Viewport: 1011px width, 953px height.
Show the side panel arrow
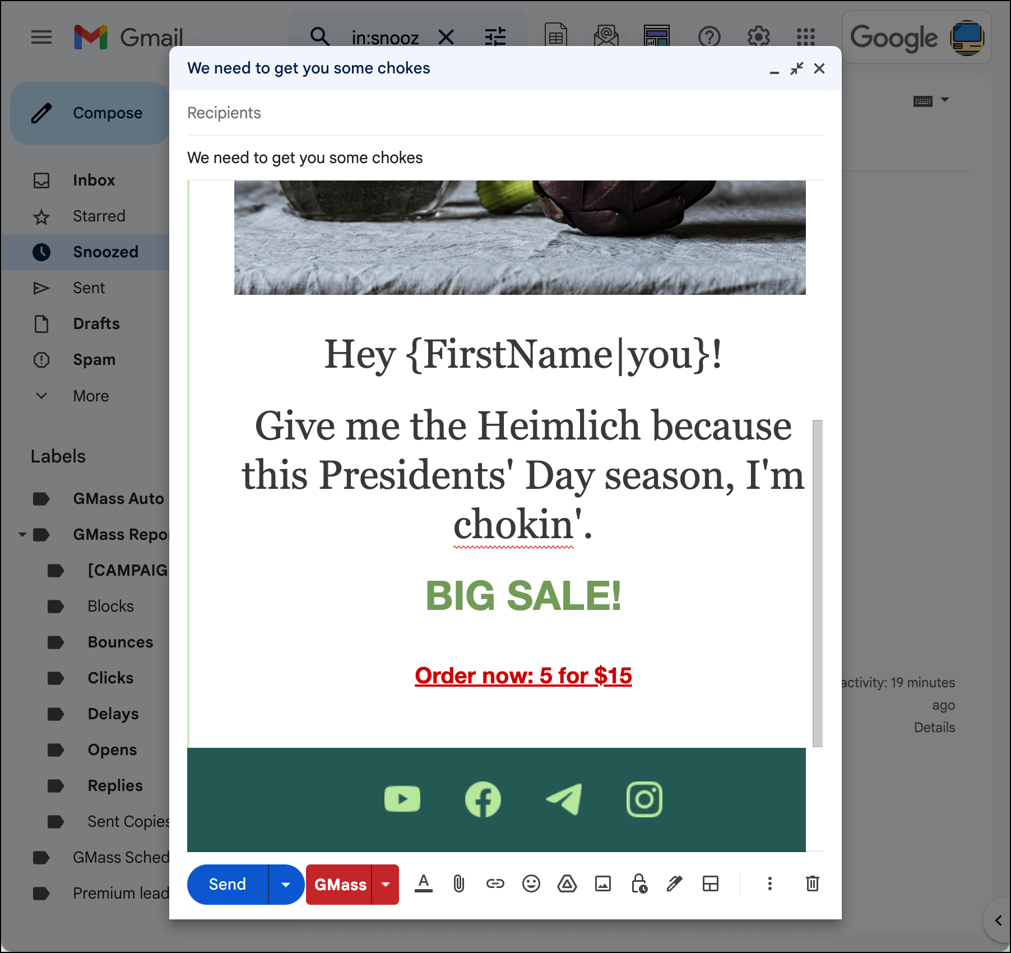[998, 920]
